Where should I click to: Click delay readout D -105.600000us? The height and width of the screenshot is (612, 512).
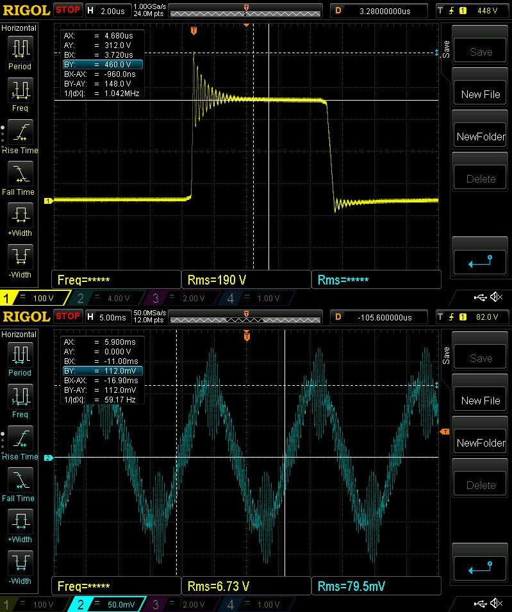tap(379, 317)
